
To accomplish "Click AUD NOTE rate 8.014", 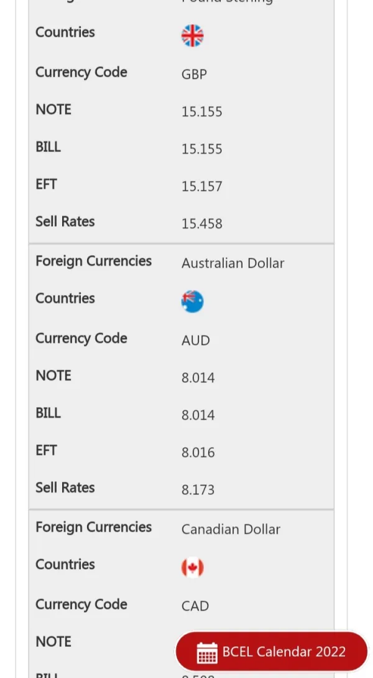I will [x=198, y=377].
